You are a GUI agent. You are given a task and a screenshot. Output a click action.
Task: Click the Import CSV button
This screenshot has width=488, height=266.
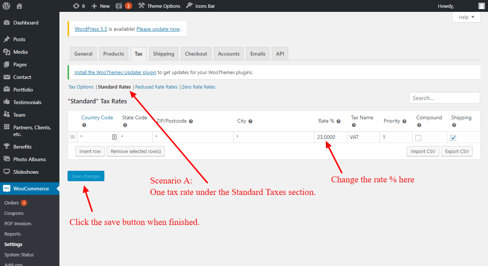[x=423, y=151]
